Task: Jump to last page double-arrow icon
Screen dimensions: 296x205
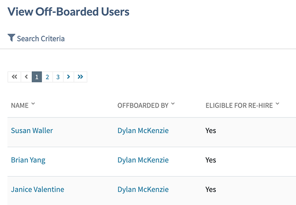Action: (x=80, y=77)
